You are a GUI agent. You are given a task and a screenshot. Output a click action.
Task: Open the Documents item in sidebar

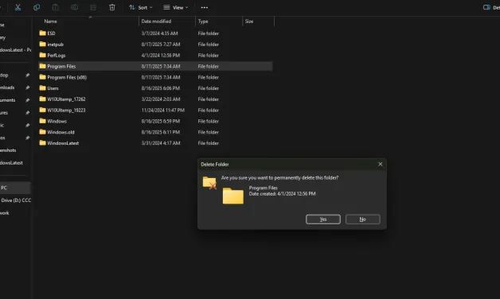coord(8,100)
